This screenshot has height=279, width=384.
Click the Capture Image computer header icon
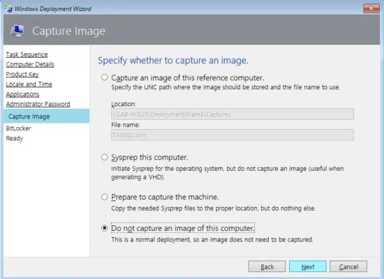[17, 31]
